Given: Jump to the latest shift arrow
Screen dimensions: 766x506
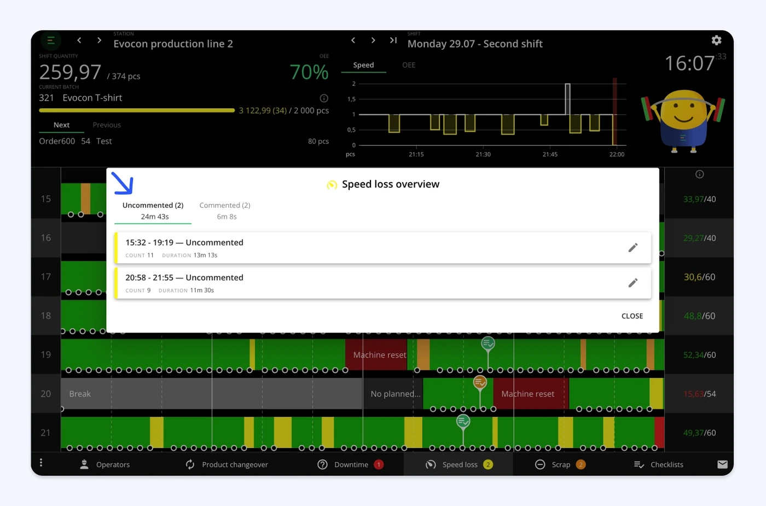Looking at the screenshot, I should tap(393, 40).
